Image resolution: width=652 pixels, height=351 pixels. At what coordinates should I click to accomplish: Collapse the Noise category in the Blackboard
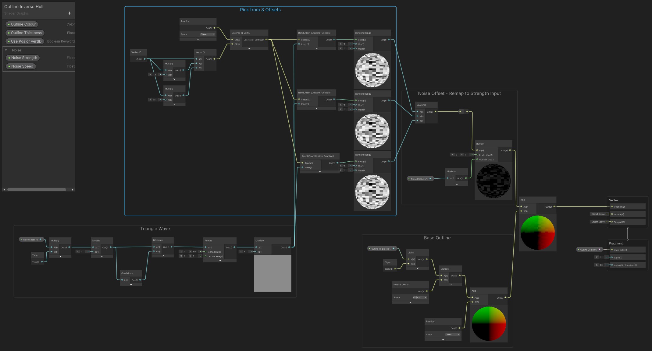6,50
